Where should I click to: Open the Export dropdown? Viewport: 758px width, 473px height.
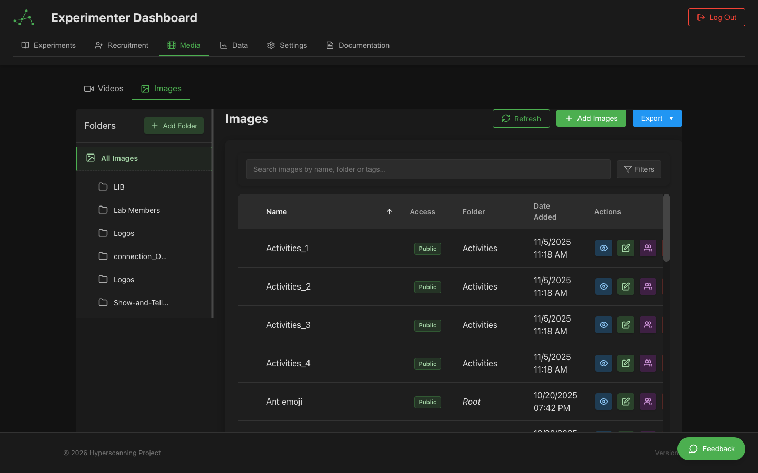pyautogui.click(x=657, y=118)
